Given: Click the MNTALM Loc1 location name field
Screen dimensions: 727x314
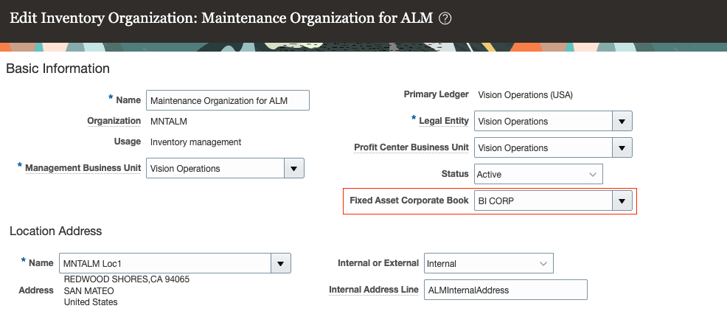Looking at the screenshot, I should (166, 263).
